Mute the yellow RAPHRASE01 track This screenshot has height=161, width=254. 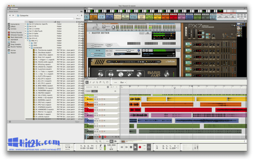95,99
